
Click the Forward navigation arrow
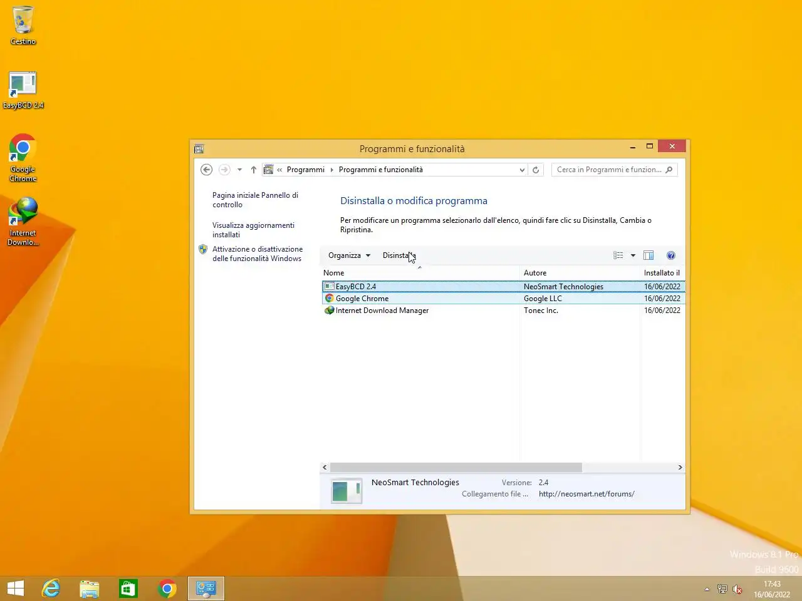(224, 170)
